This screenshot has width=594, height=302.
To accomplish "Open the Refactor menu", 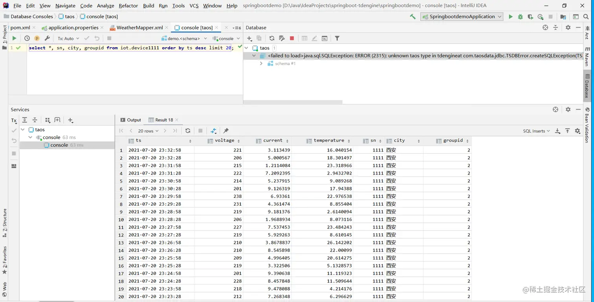I will coord(128,6).
